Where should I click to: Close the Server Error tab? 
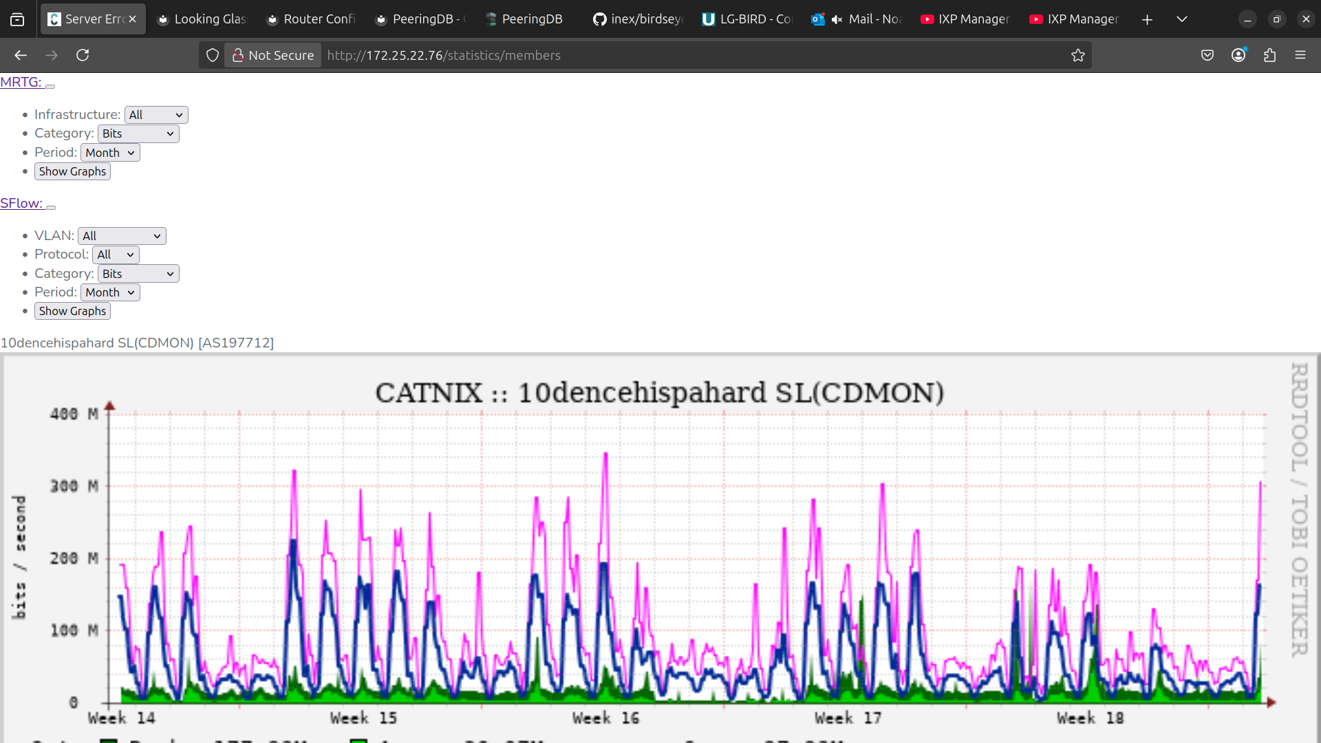133,19
